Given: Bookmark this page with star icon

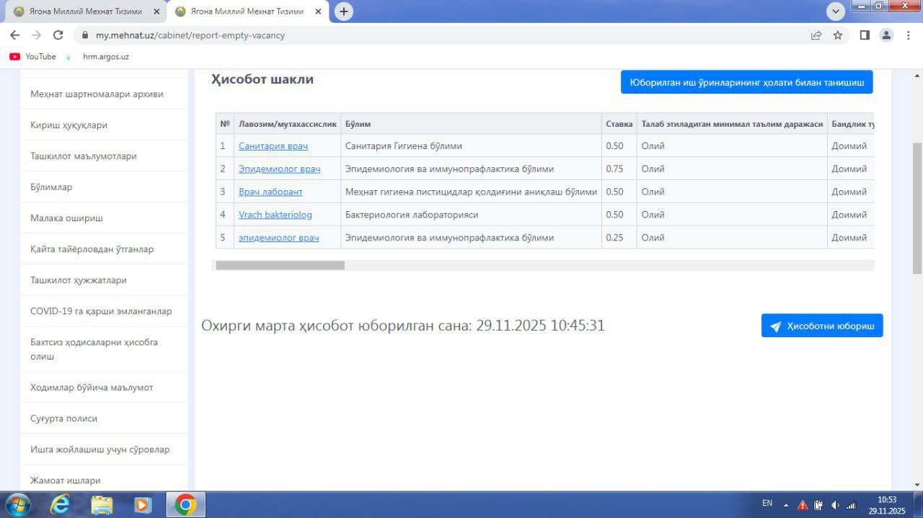Looking at the screenshot, I should coord(838,35).
